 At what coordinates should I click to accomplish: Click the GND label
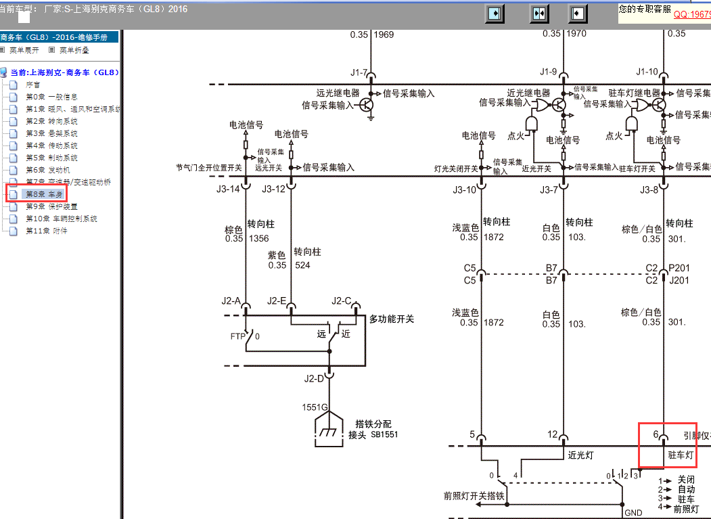(x=633, y=513)
